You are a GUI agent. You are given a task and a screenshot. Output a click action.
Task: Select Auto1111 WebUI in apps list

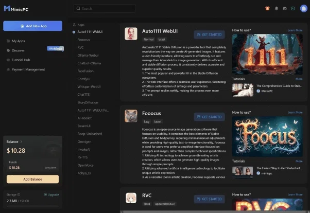[90, 32]
